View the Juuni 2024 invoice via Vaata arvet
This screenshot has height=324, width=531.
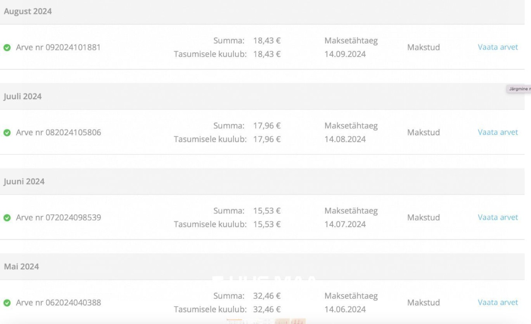point(498,217)
